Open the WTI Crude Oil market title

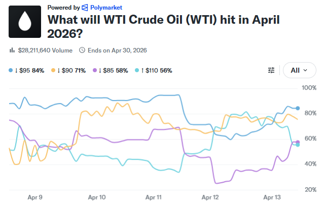pyautogui.click(x=163, y=27)
